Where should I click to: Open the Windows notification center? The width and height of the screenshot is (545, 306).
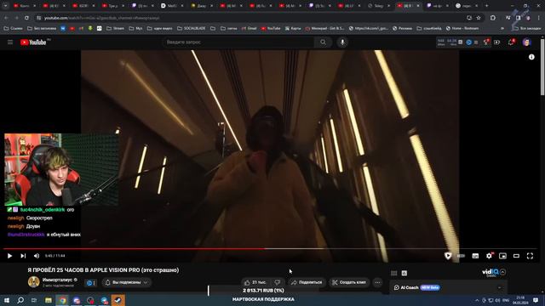click(536, 300)
